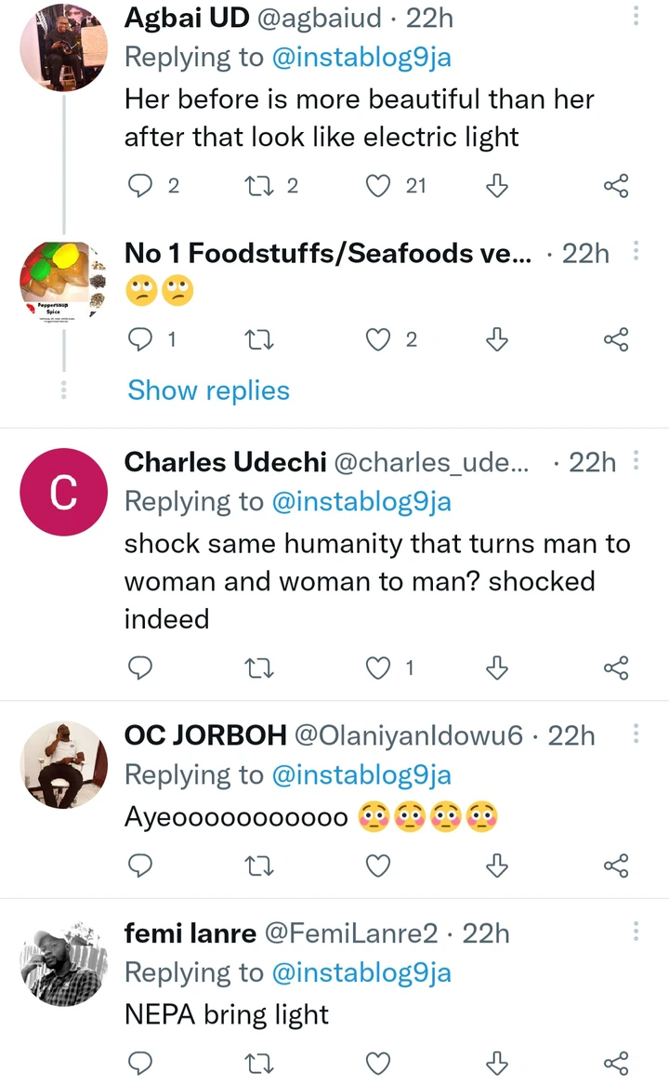The height and width of the screenshot is (1084, 669).
Task: Like Agbai UD's tweet
Action: tap(377, 186)
